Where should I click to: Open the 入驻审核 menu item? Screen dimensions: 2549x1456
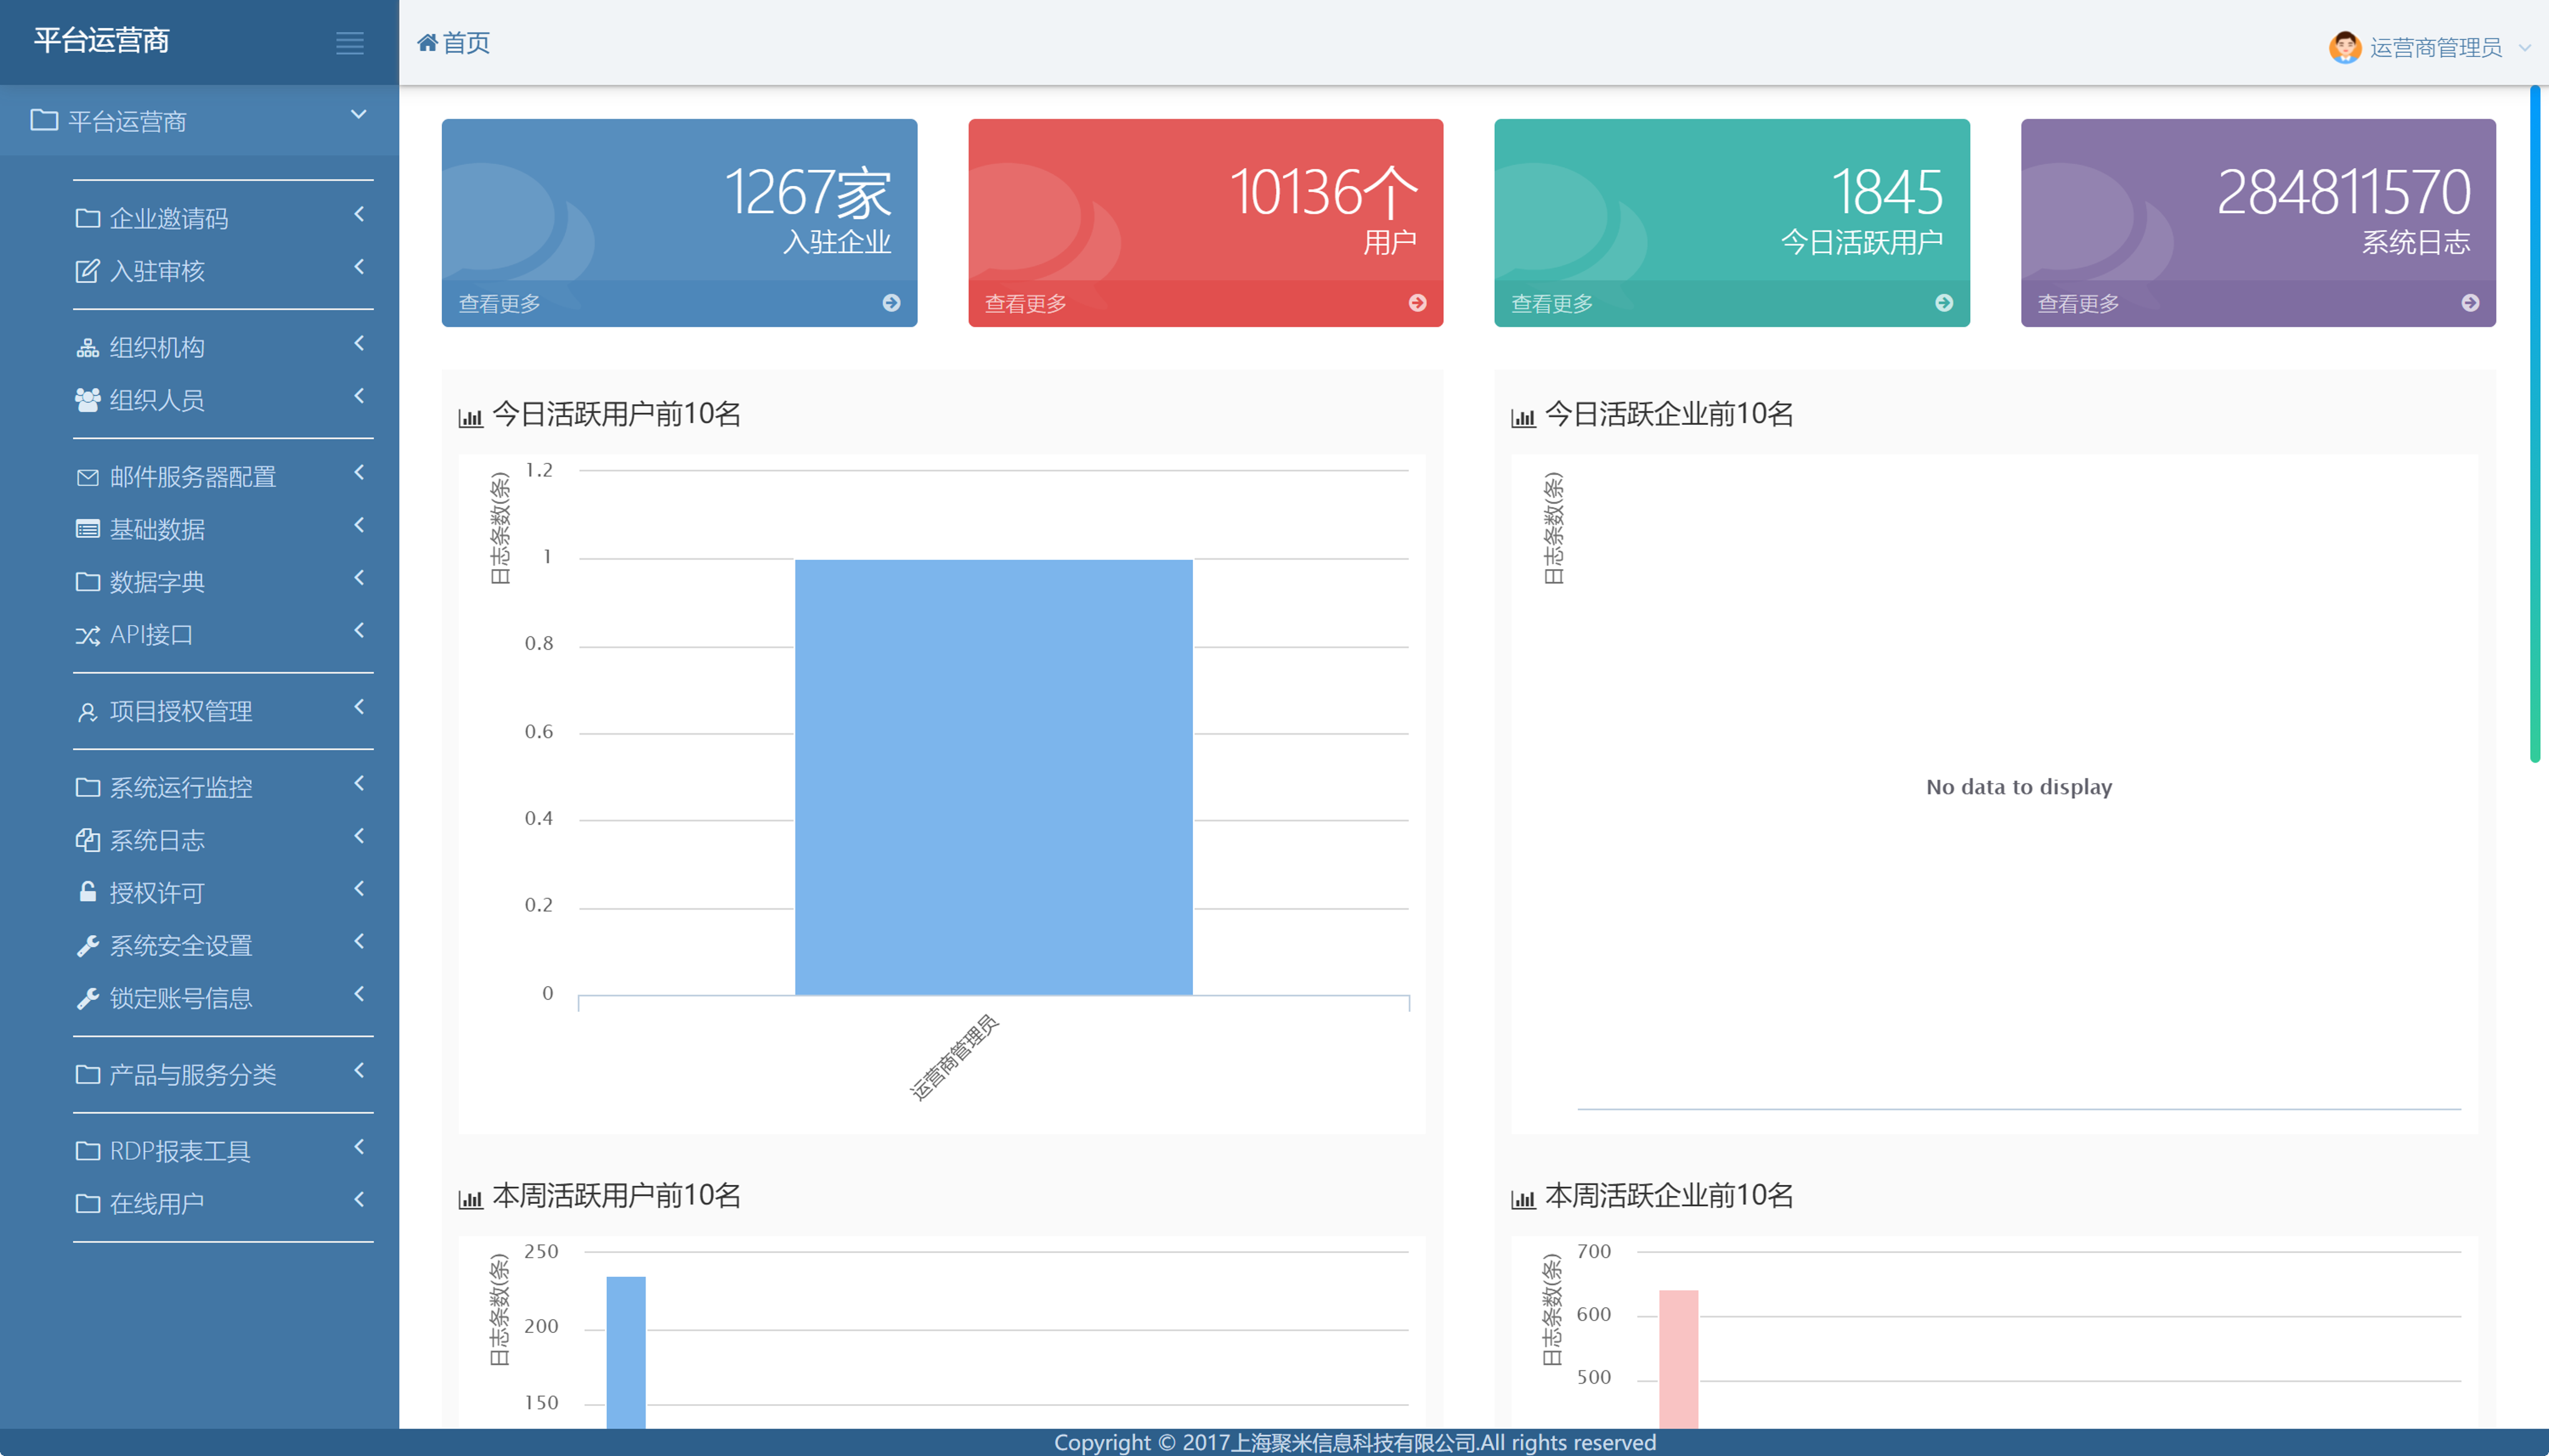[156, 271]
